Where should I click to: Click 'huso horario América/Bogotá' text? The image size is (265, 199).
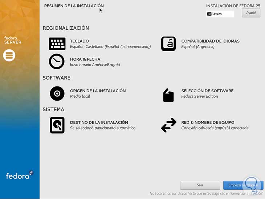click(x=95, y=65)
